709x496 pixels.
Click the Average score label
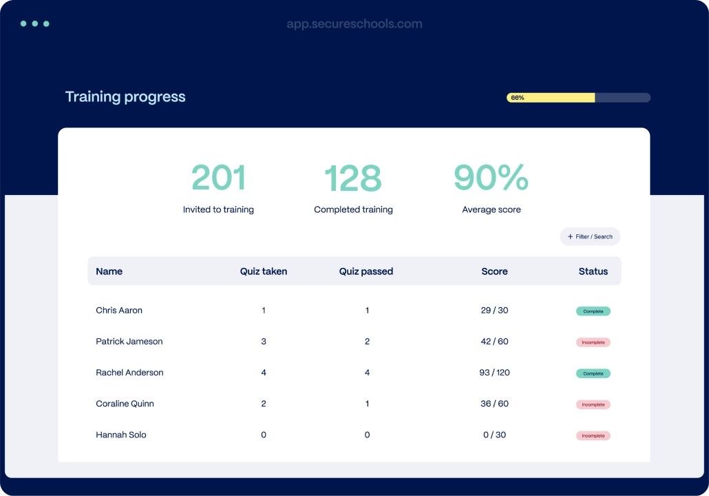pyautogui.click(x=491, y=209)
